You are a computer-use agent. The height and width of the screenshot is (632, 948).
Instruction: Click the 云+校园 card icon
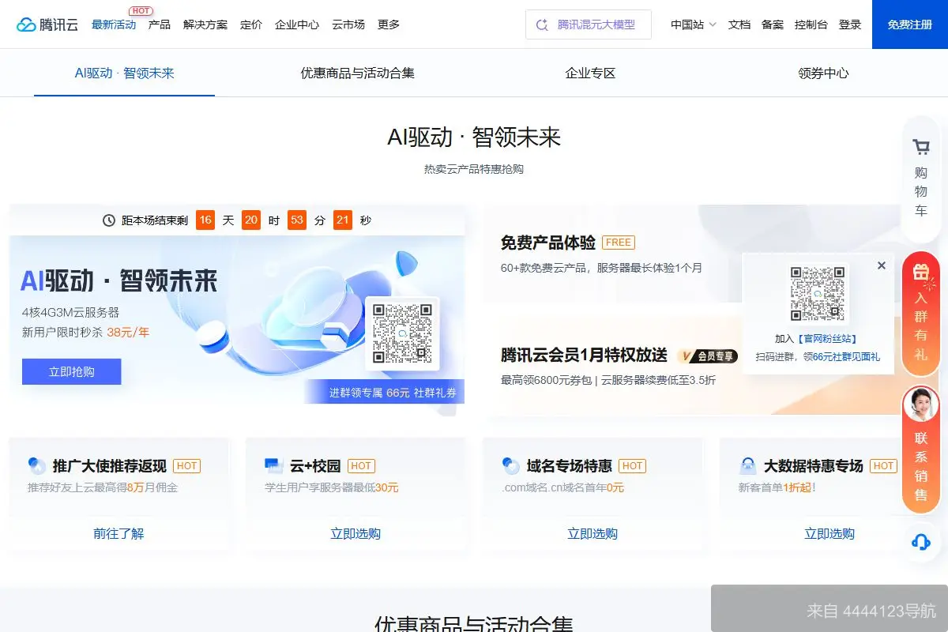click(x=272, y=465)
